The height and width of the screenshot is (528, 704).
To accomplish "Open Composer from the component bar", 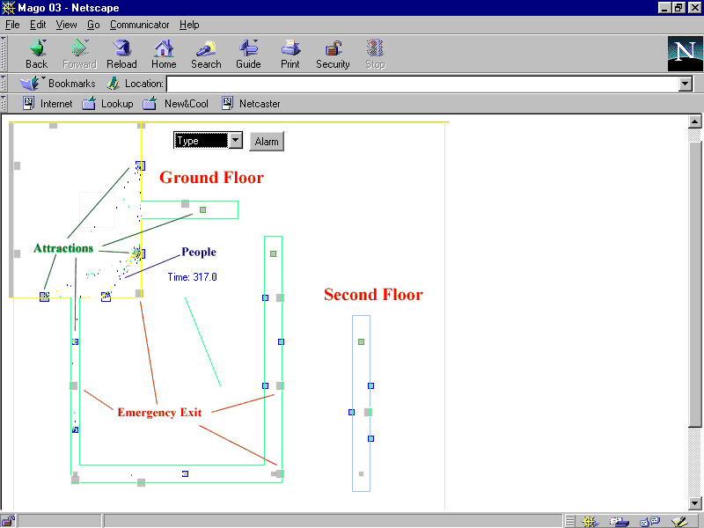I will (x=680, y=521).
